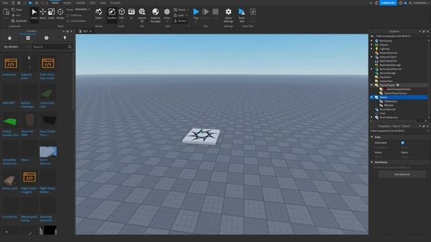Close the TEST viewport tab
Image resolution: width=431 pixels, height=242 pixels.
tap(90, 31)
